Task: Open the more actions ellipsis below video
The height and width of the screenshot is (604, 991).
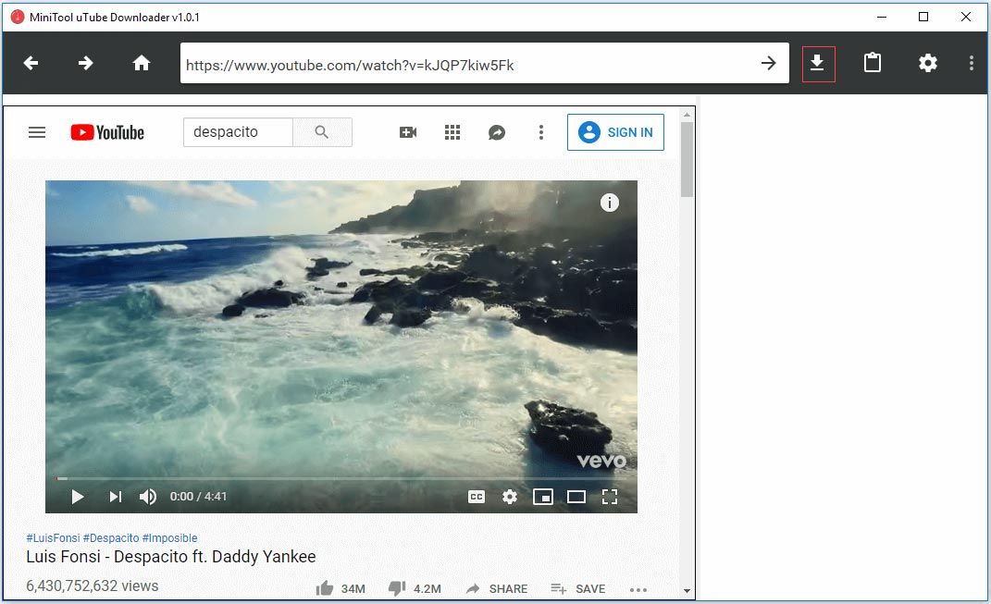Action: tap(638, 589)
